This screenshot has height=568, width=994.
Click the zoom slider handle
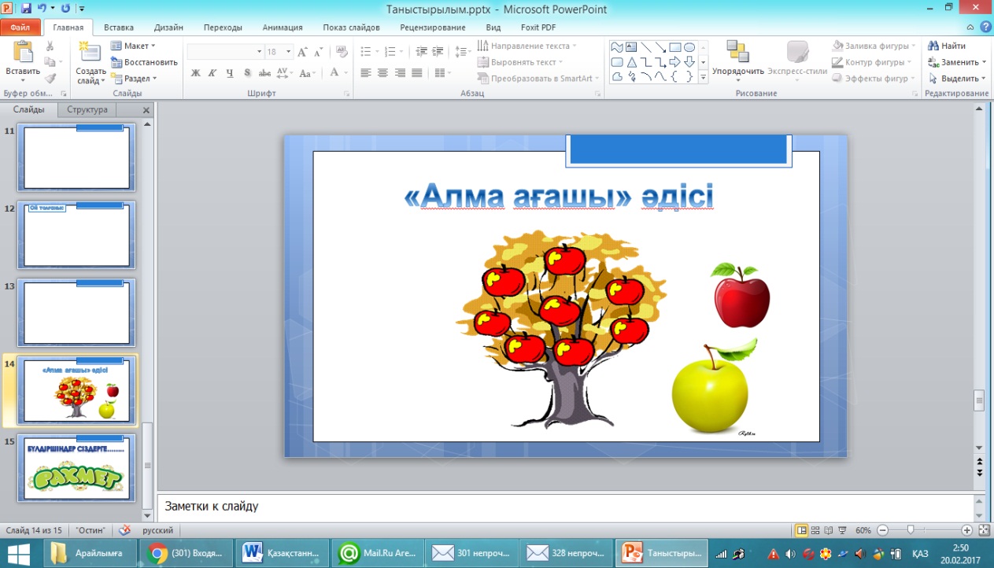point(911,530)
